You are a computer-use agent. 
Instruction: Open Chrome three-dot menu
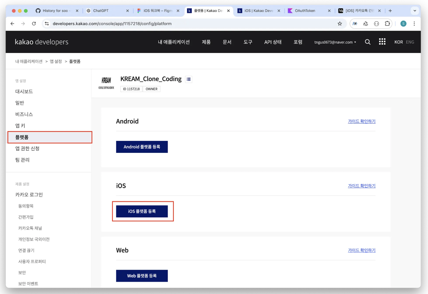[414, 24]
